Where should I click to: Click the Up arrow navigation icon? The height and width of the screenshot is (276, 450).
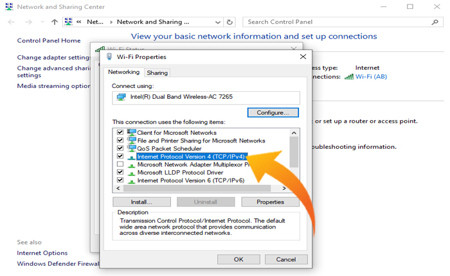coord(55,22)
